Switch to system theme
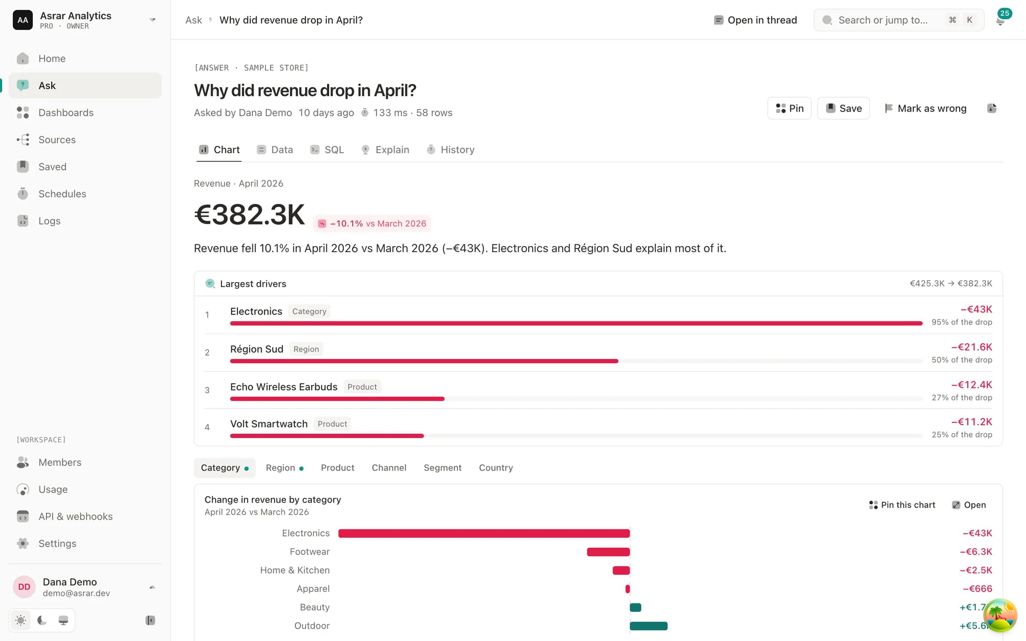Viewport: 1026px width, 641px height. 63,620
